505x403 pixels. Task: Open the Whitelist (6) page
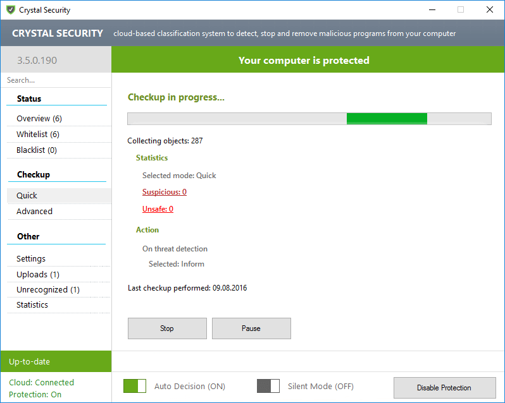coord(59,134)
